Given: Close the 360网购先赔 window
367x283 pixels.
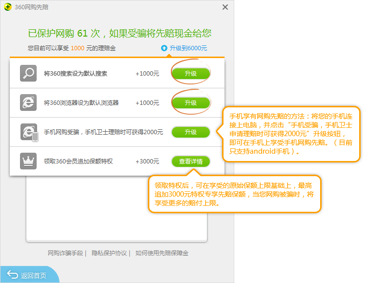Looking at the screenshot, I should (x=225, y=7).
